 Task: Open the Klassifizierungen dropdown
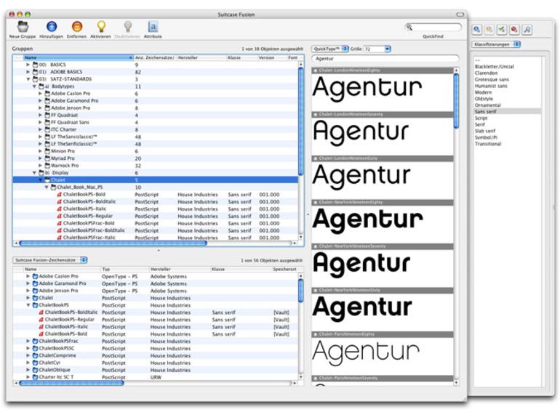click(497, 44)
